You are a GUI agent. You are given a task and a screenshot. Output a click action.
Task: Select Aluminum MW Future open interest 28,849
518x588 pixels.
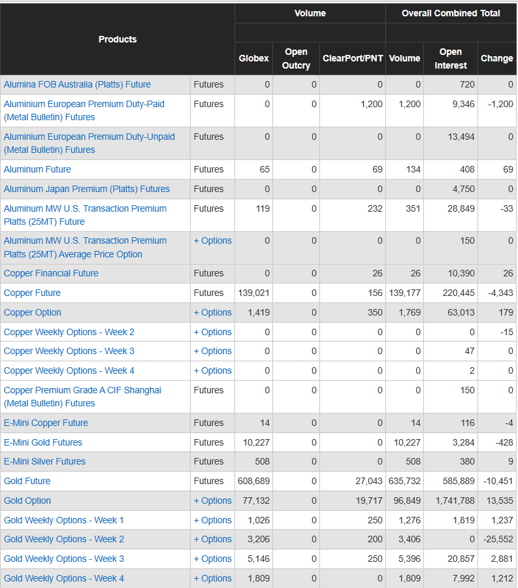coord(461,208)
